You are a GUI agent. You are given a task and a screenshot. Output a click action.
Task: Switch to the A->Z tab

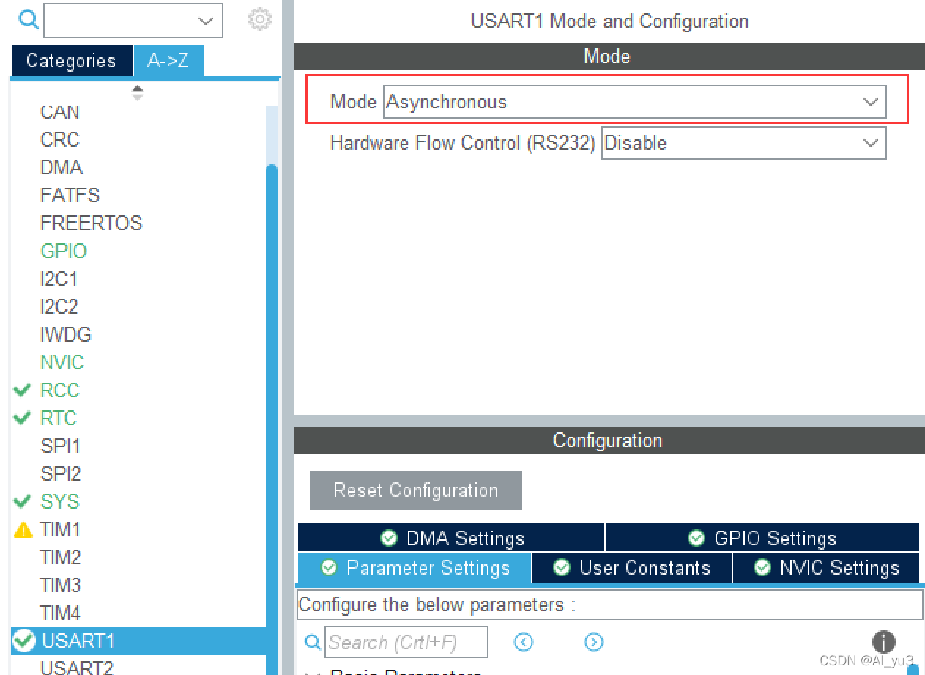[168, 61]
